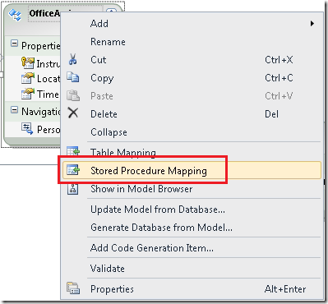The width and height of the screenshot is (328, 304).
Task: Click the OfficeAssignment entity icon
Action: [x=15, y=14]
